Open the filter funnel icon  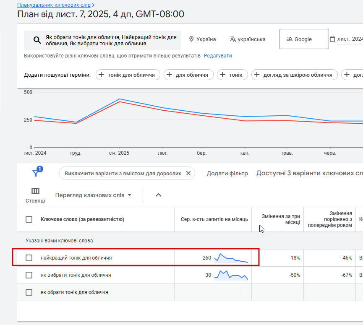(x=36, y=173)
